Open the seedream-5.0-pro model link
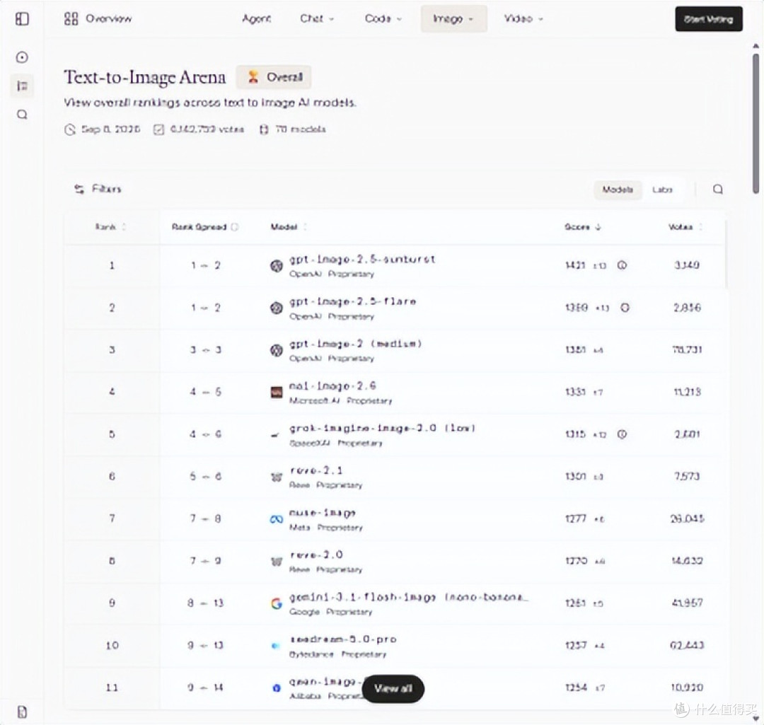 (343, 639)
